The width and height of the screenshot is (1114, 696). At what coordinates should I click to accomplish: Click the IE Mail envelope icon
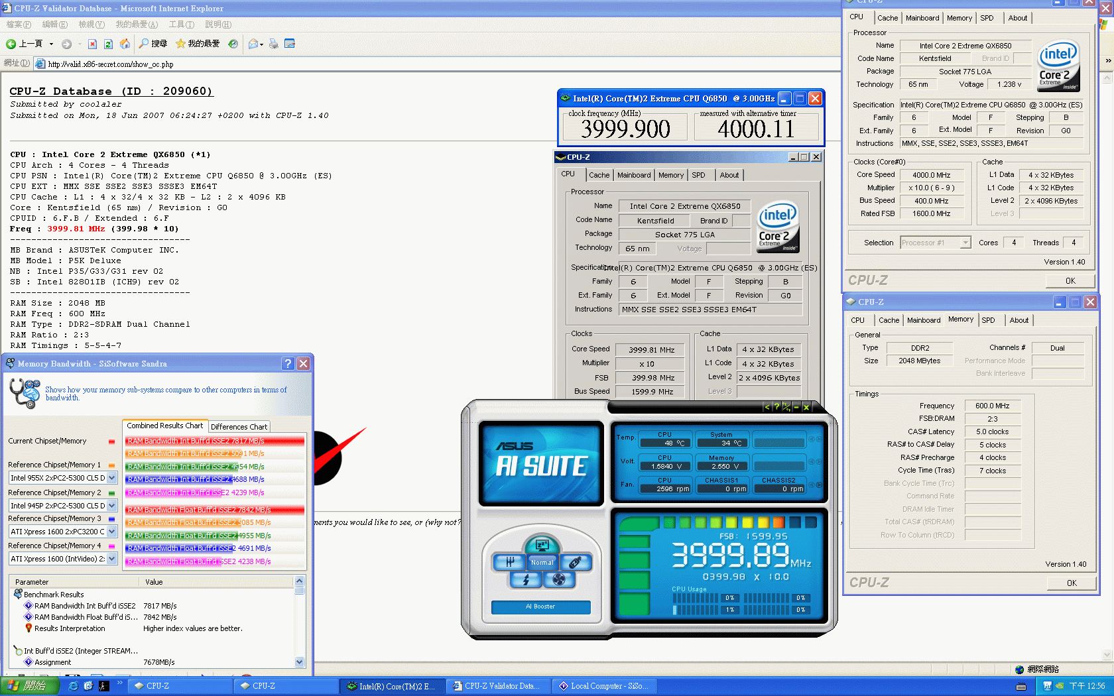[x=253, y=44]
